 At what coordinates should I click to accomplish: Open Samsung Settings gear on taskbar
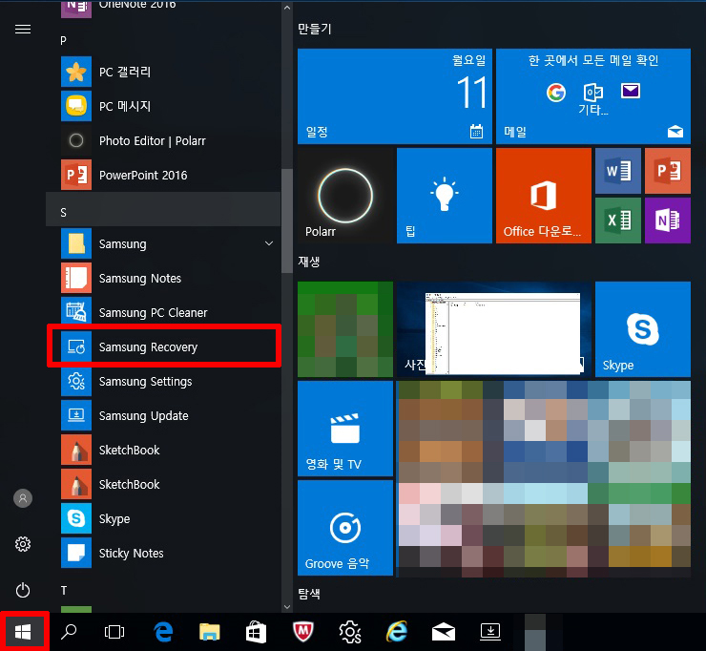tap(350, 632)
